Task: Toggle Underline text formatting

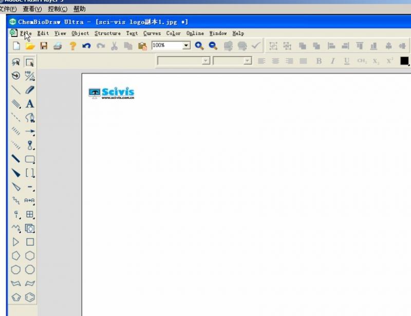Action: click(x=346, y=61)
